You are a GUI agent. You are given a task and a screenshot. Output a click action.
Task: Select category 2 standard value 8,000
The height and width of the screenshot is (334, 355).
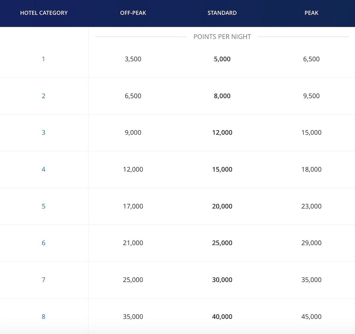point(222,96)
